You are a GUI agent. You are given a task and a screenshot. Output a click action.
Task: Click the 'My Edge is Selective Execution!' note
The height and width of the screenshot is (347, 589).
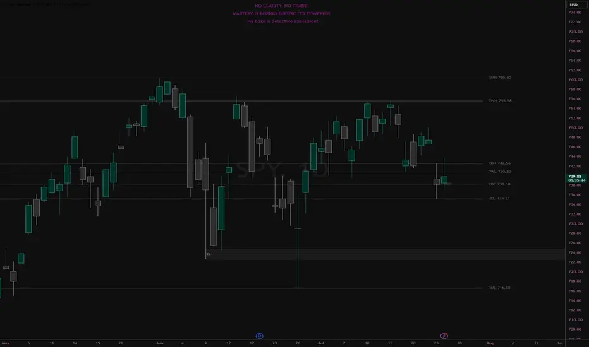282,21
